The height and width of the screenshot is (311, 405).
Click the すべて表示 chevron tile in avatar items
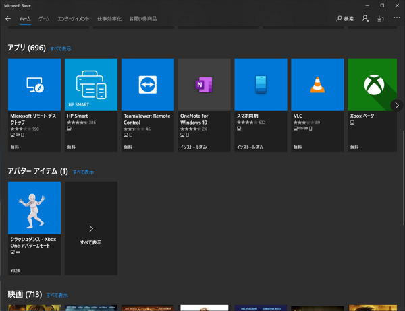point(91,228)
